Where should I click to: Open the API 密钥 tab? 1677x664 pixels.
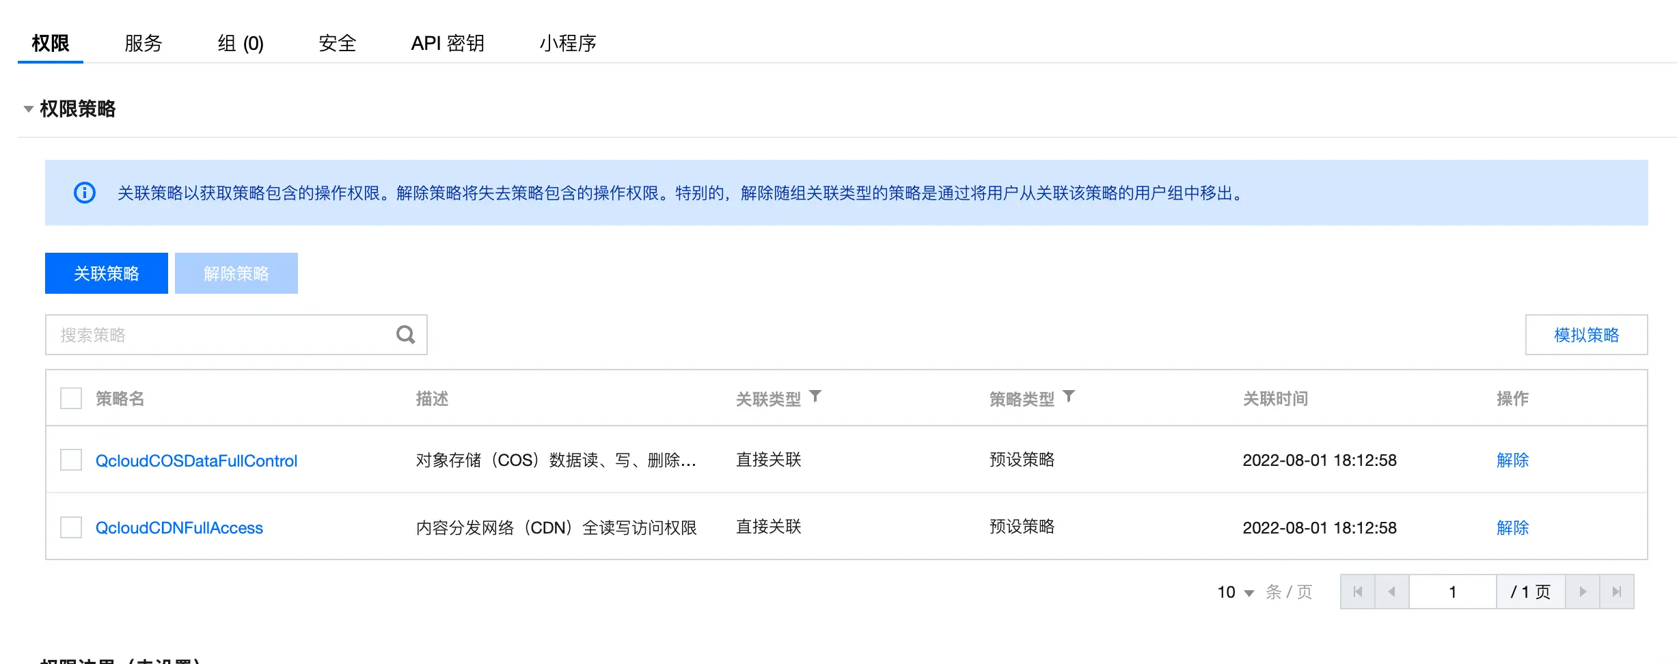(447, 44)
